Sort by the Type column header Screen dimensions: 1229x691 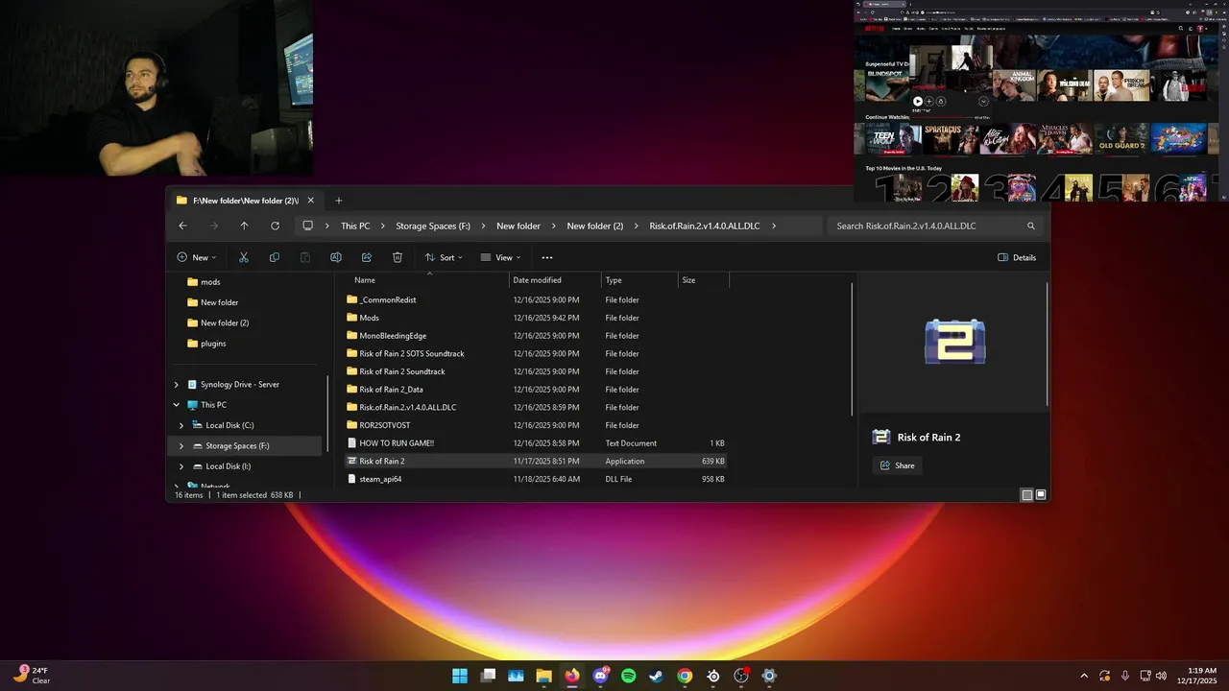click(x=639, y=280)
